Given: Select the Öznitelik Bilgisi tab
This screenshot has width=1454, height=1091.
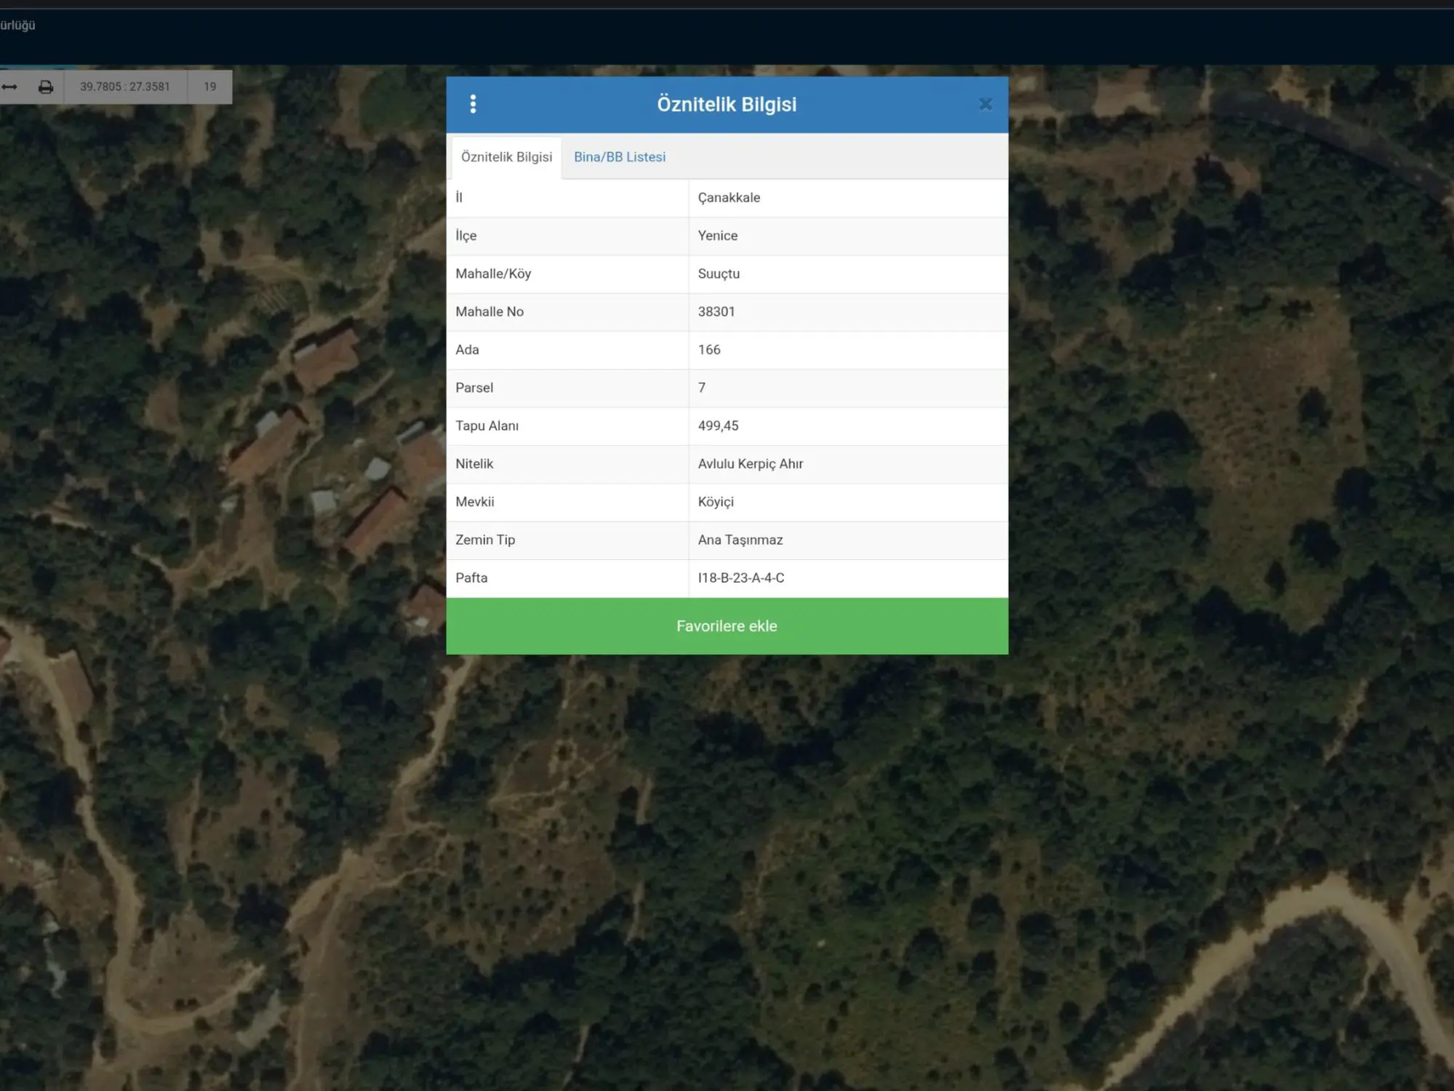Looking at the screenshot, I should point(507,157).
